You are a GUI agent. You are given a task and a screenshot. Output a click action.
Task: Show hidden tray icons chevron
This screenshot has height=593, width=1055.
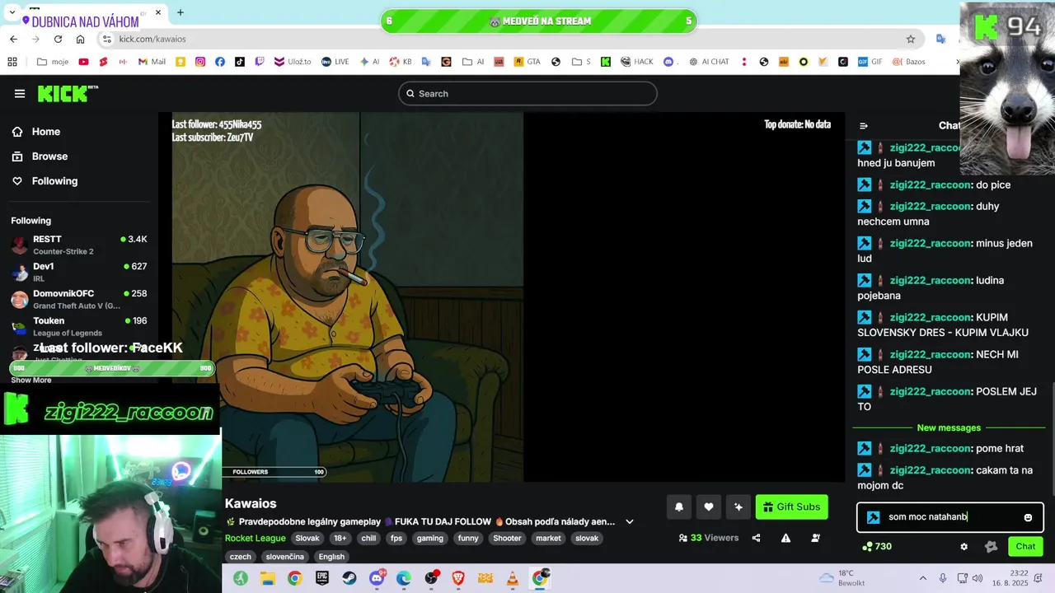(923, 578)
